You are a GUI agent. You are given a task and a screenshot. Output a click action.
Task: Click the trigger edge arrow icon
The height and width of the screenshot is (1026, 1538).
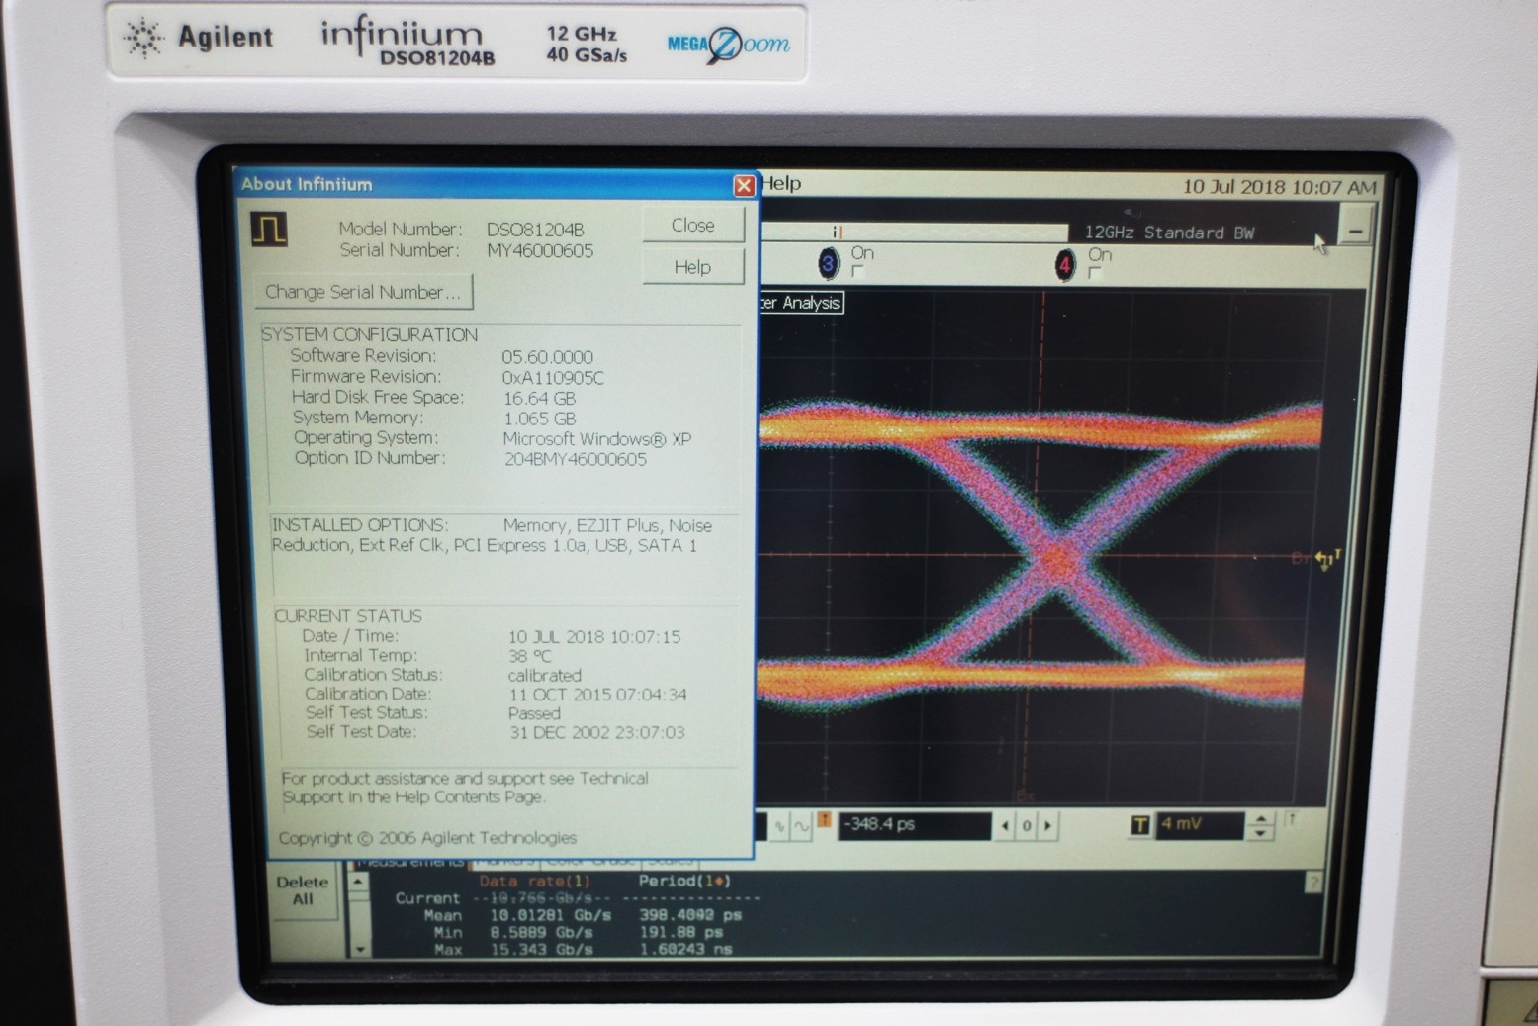pyautogui.click(x=1292, y=820)
